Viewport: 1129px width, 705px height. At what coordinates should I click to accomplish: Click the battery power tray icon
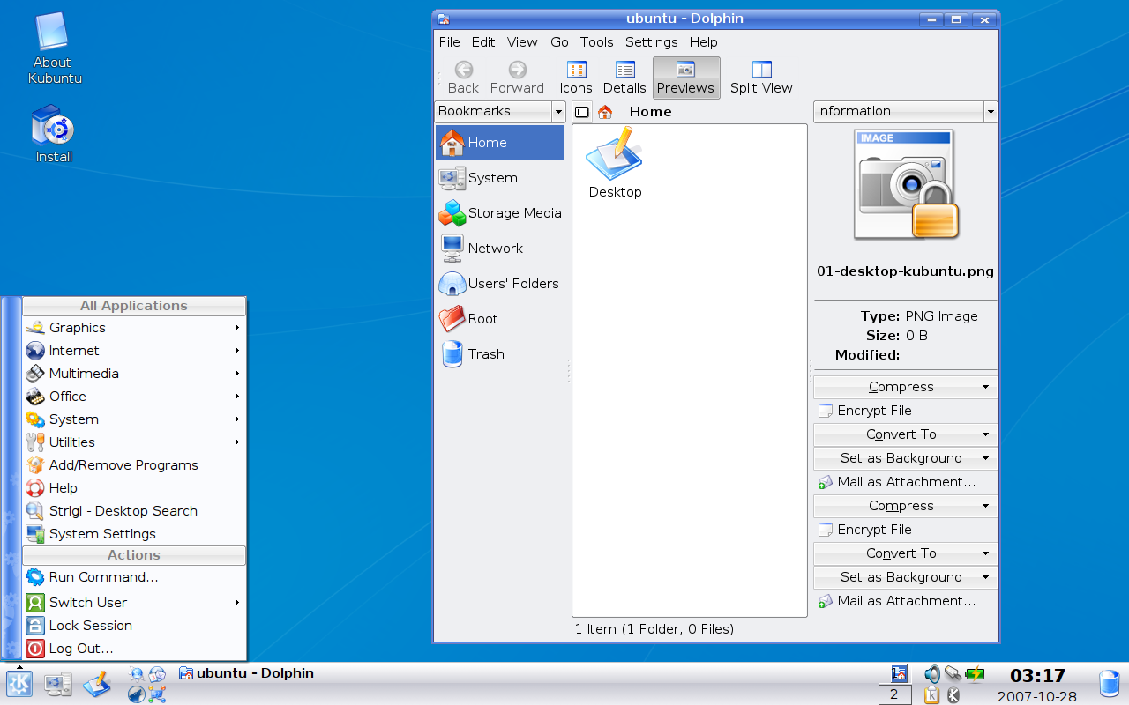coord(975,675)
